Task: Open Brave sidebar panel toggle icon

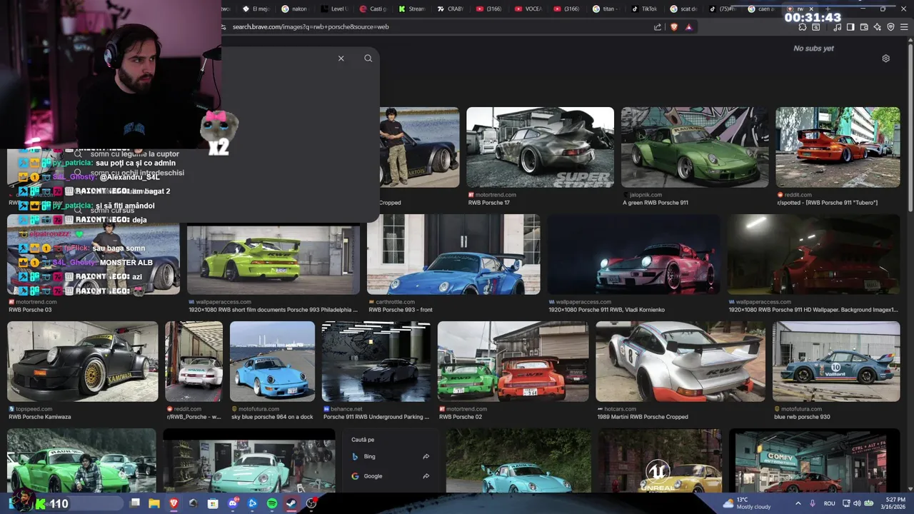Action: click(850, 27)
